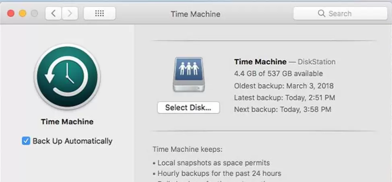Click the DiskStation network drive icon
This screenshot has height=182, width=392.
(x=189, y=74)
